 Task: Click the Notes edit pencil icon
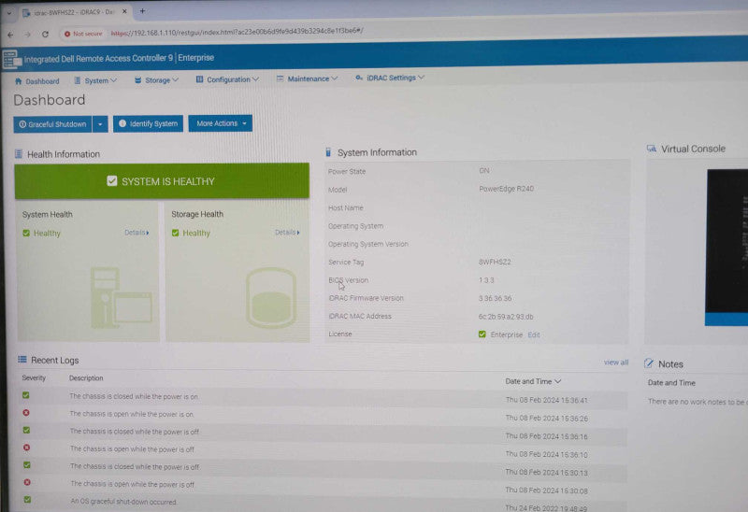point(648,363)
